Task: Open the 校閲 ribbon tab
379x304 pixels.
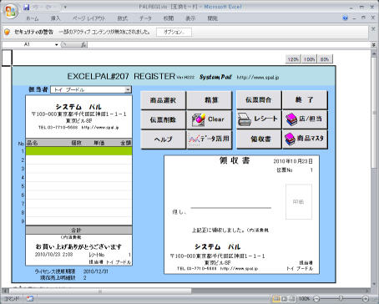Action: (x=169, y=18)
